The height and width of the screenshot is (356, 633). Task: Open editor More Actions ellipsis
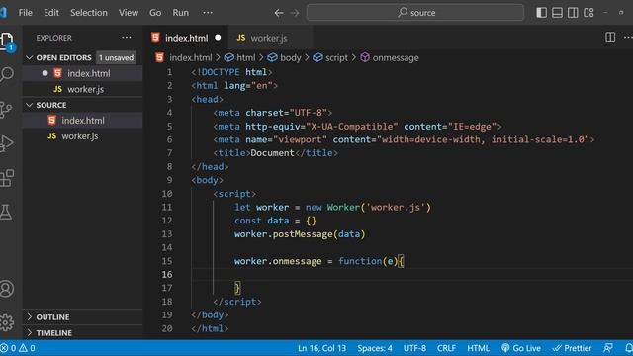[628, 38]
